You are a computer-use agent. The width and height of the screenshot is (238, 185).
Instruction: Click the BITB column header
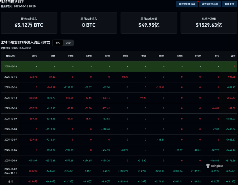click(x=107, y=56)
